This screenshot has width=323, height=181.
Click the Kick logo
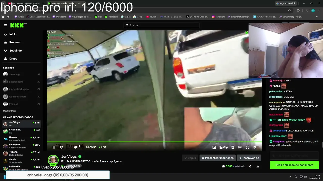pyautogui.click(x=18, y=25)
